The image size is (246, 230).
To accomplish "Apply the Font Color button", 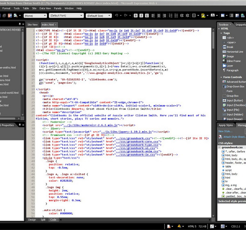I will tap(212, 16).
